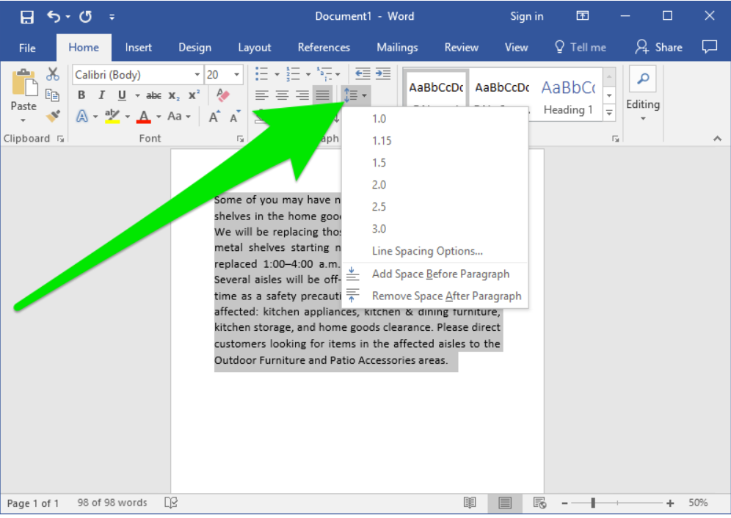Screen dimensions: 731x518
Task: Toggle Bold formatting
Action: click(x=81, y=95)
